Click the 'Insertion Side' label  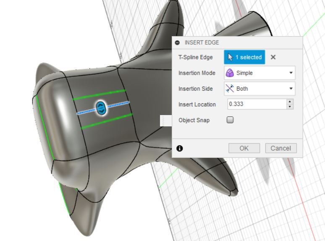(x=195, y=89)
